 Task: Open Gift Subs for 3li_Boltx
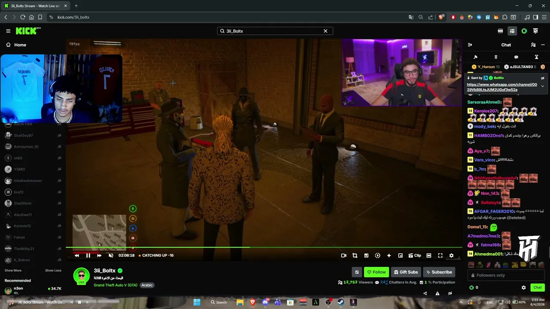[x=406, y=272]
